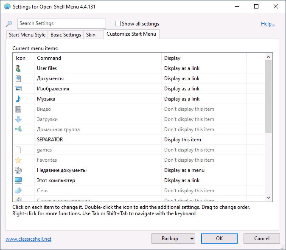286x250 pixels.
Task: Confirm with the OK button
Action: 219,239
